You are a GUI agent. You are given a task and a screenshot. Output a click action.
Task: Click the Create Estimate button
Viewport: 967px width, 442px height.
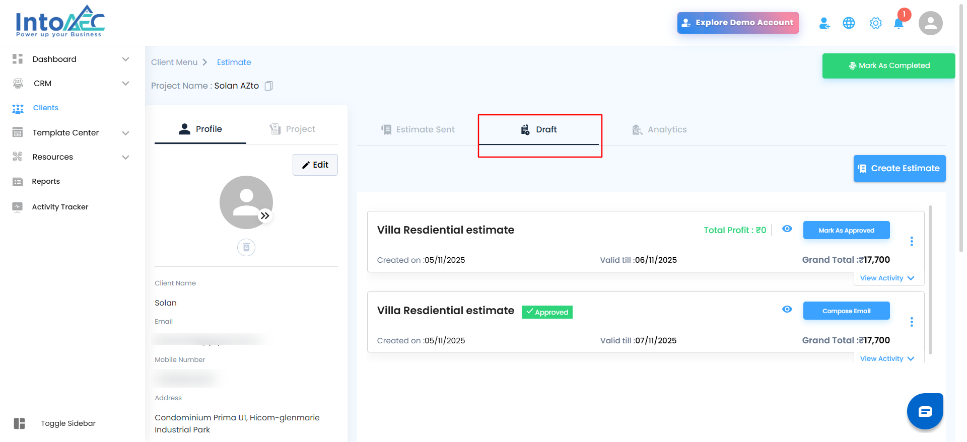900,168
